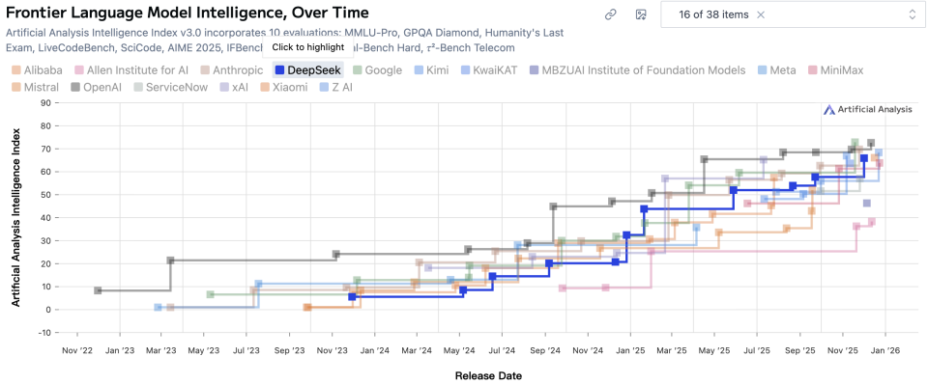Select the xAI legend color square

pos(223,88)
